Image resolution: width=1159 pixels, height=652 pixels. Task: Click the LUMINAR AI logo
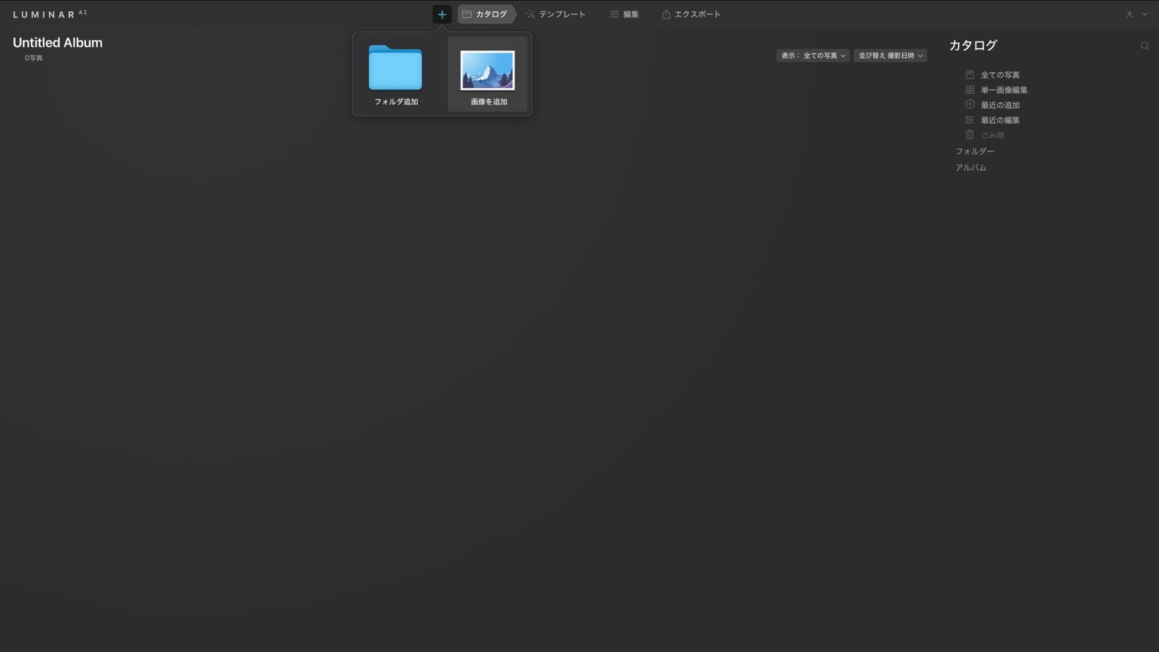[x=49, y=14]
